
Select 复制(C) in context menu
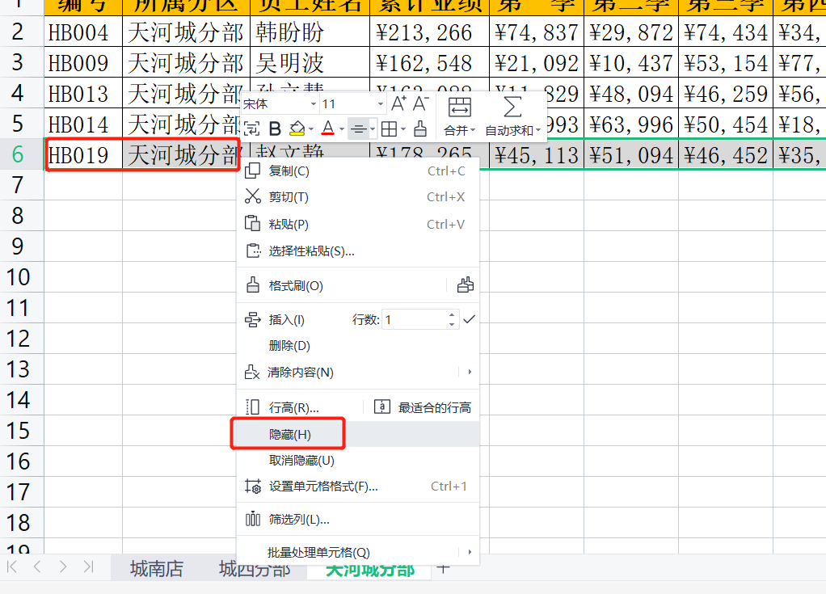358,171
